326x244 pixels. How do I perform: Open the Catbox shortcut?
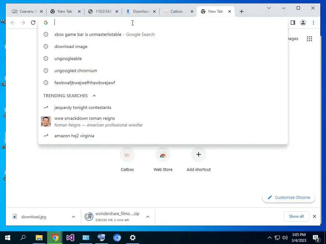(x=127, y=160)
